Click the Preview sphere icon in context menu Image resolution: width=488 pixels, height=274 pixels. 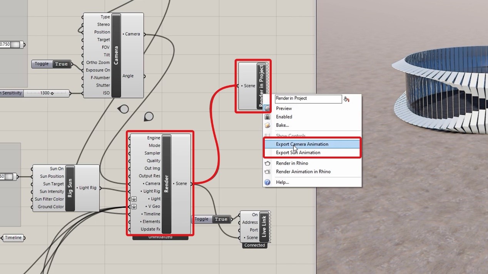pyautogui.click(x=267, y=109)
